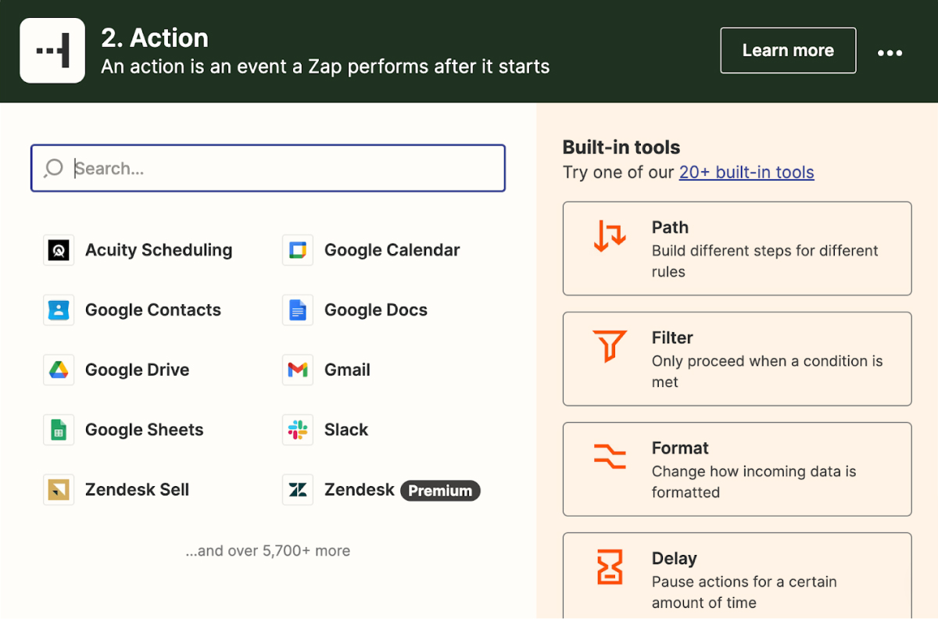Choose the Delay built-in tool title
This screenshot has width=938, height=619.
[x=674, y=559]
